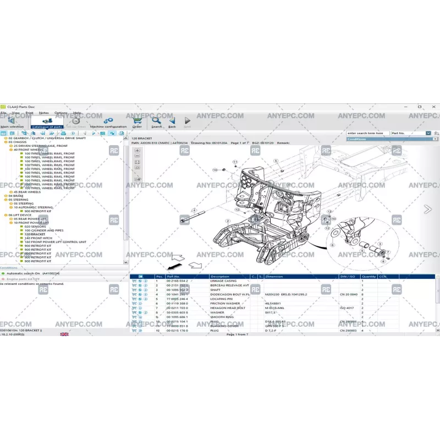Open the Main selection view
The image size is (440, 440).
point(12,122)
